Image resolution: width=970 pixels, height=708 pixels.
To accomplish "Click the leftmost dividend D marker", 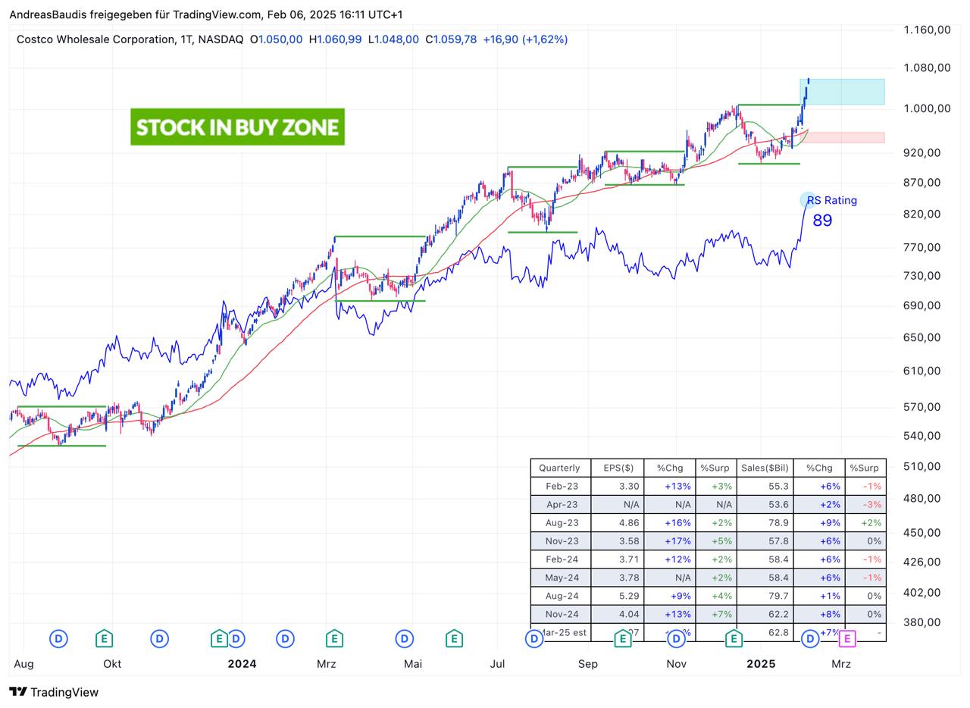I will pyautogui.click(x=58, y=639).
